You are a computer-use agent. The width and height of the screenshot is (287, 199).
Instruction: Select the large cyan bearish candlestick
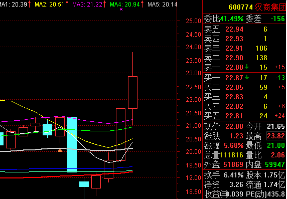[72, 144]
